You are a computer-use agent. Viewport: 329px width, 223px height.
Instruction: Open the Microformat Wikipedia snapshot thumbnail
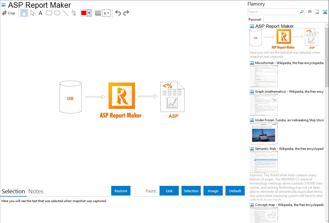tap(264, 76)
